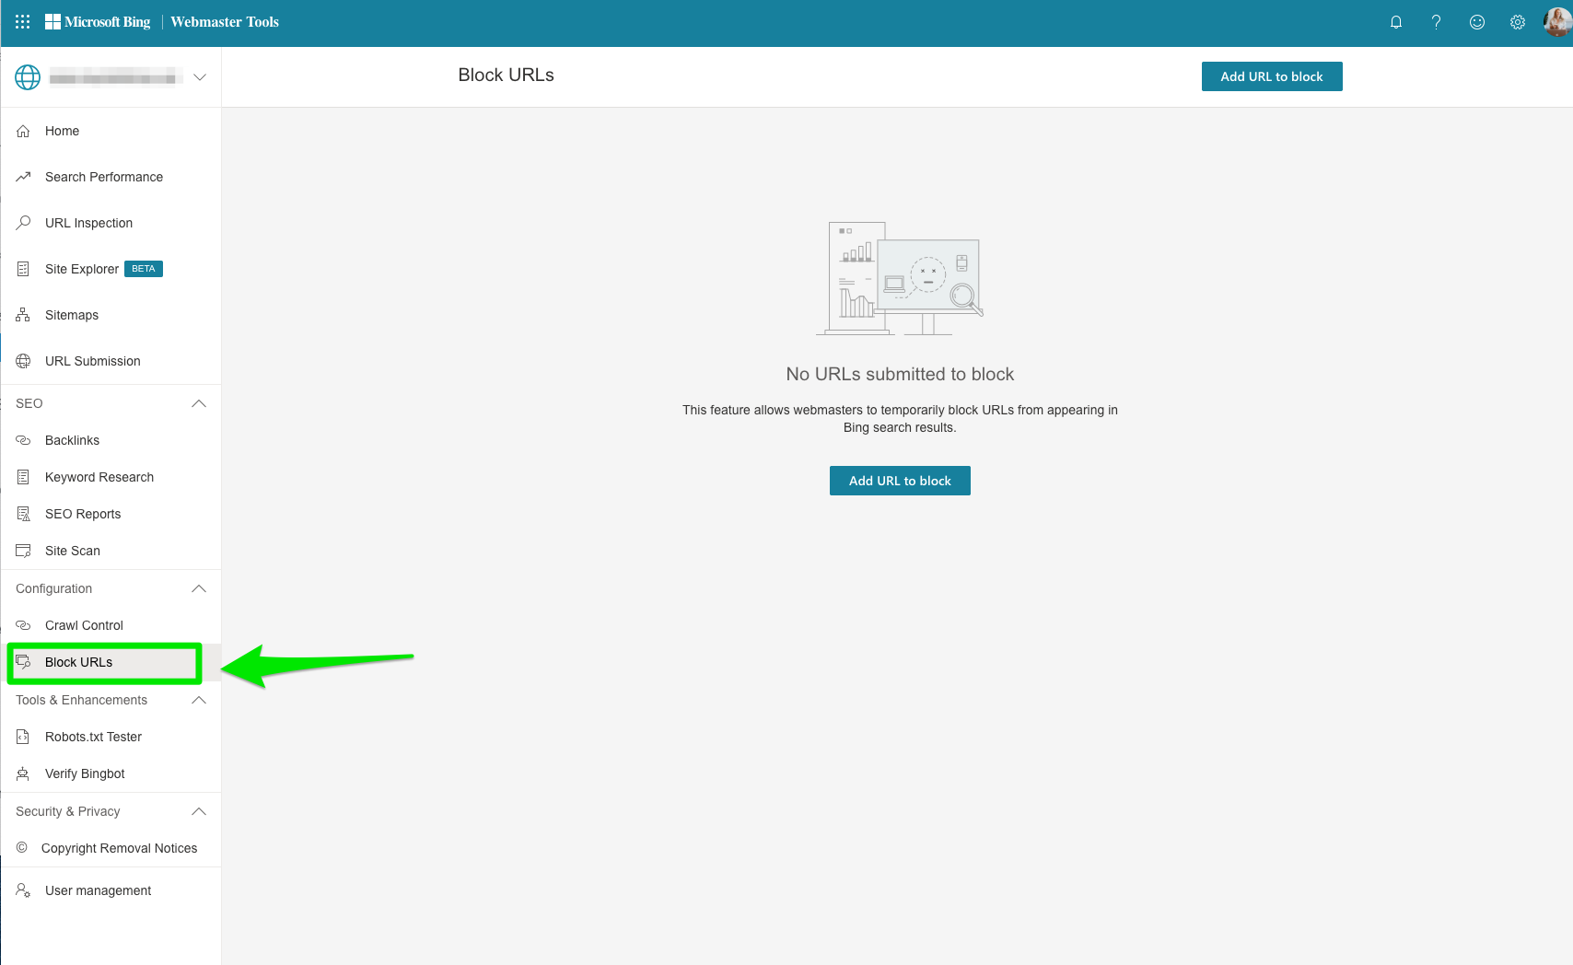The width and height of the screenshot is (1573, 965).
Task: Open the Verify Bingbot tool
Action: [x=85, y=773]
